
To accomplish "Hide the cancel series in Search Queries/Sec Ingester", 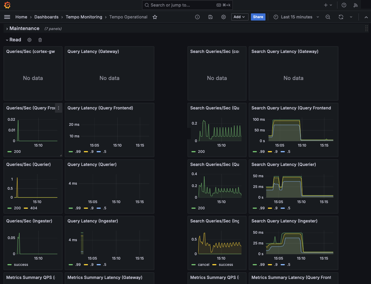I will point(203,264).
